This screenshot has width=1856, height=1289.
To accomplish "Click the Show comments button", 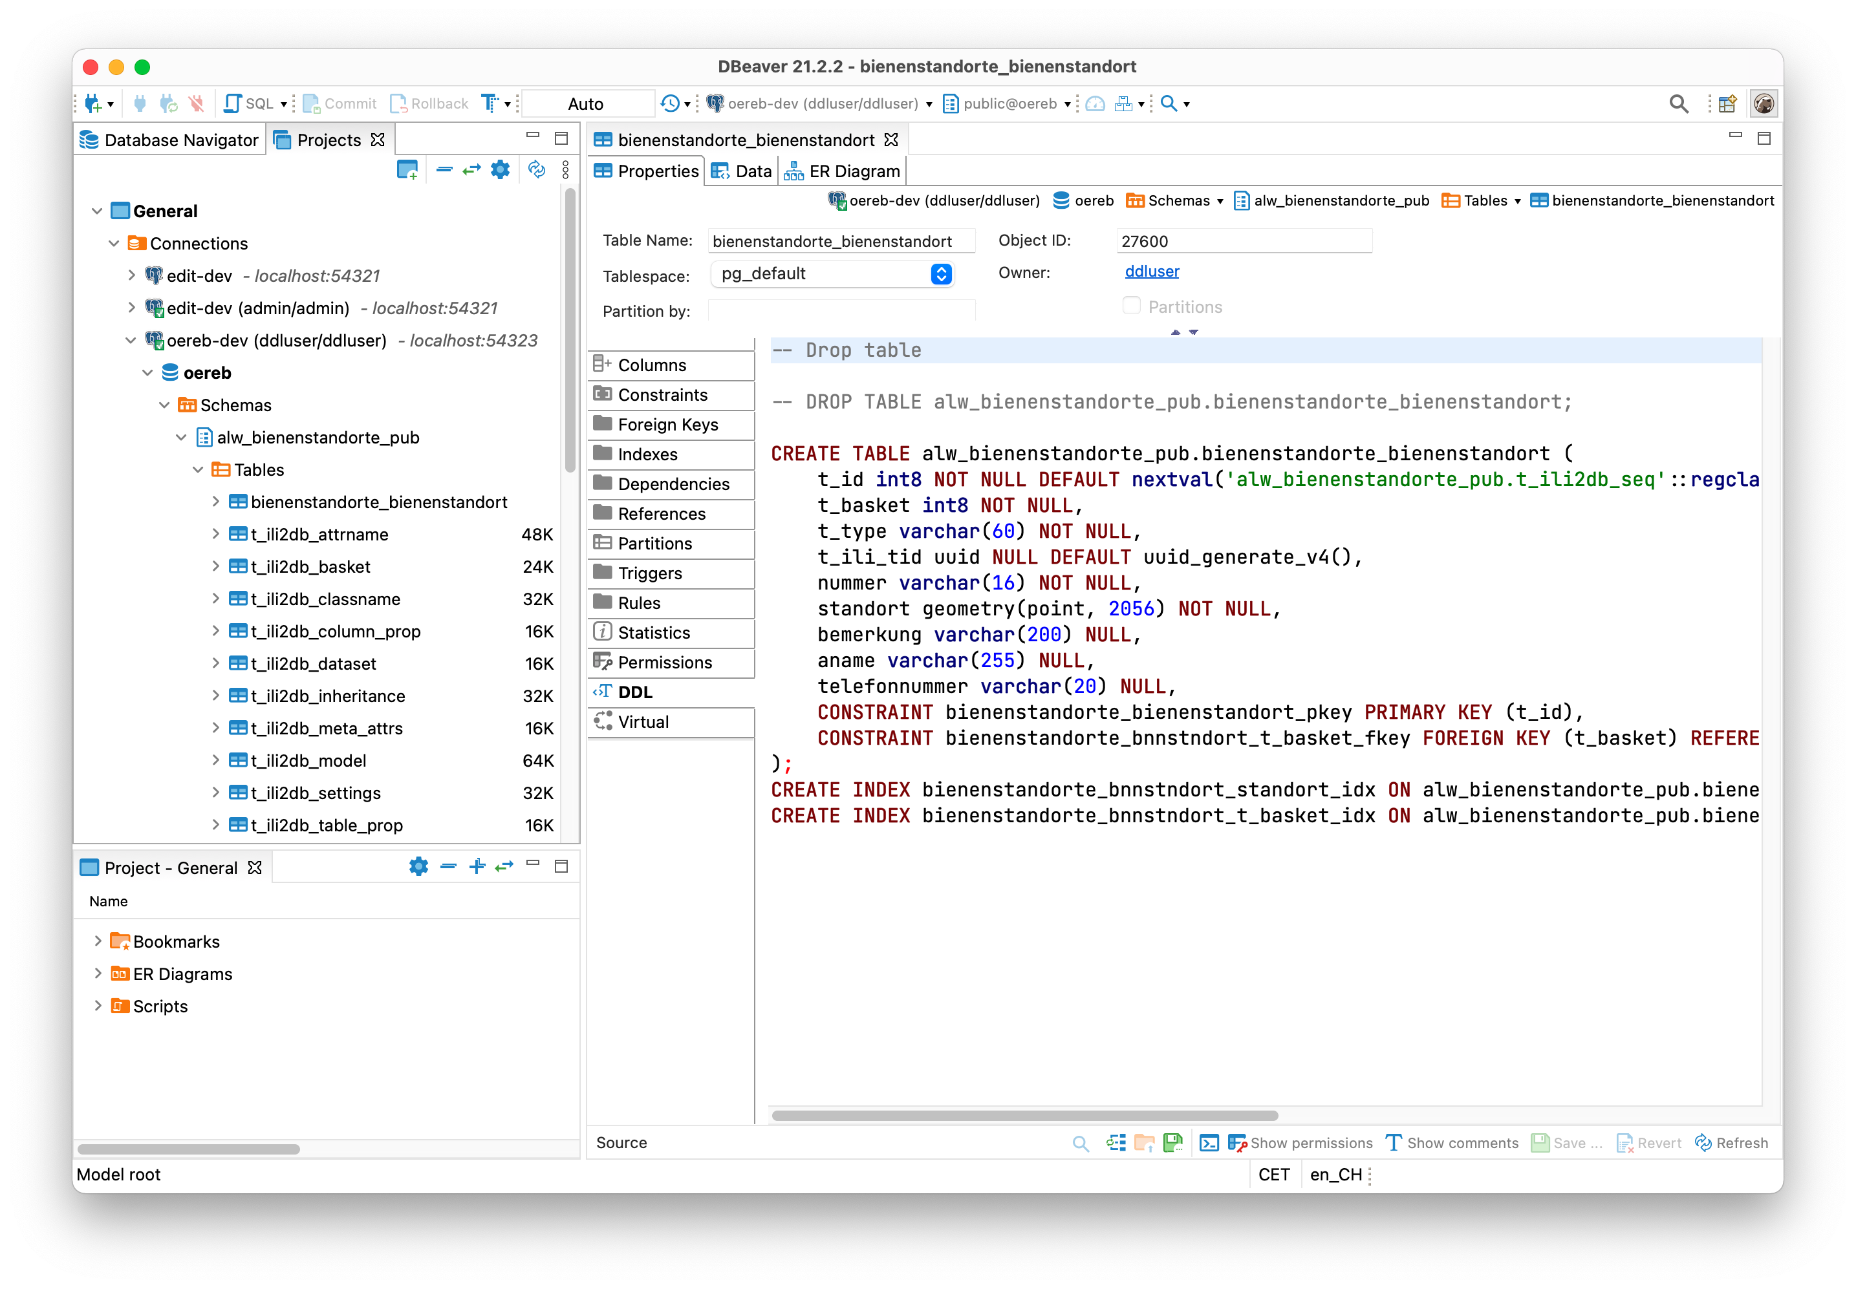I will click(1452, 1143).
